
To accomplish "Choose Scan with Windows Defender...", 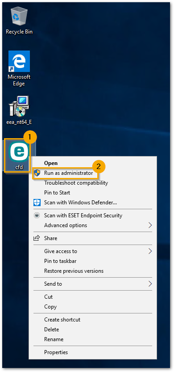I will pos(93,203).
